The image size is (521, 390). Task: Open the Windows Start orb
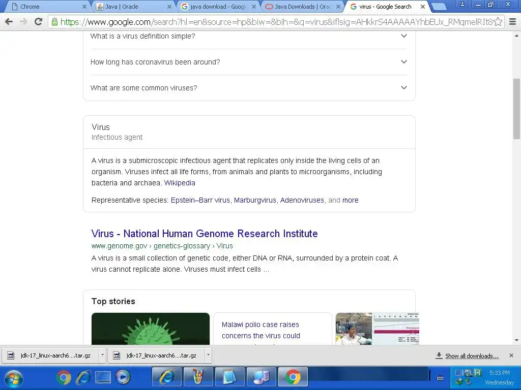[13, 378]
